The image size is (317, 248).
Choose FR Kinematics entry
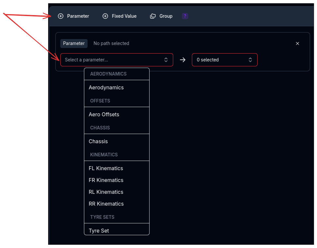(106, 180)
